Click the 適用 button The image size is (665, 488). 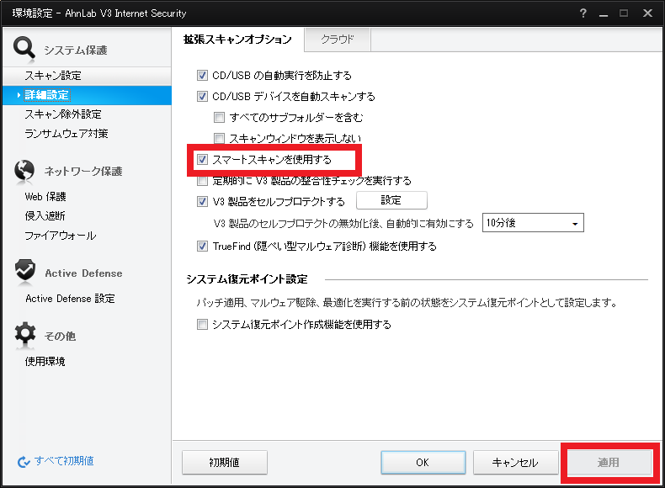609,462
